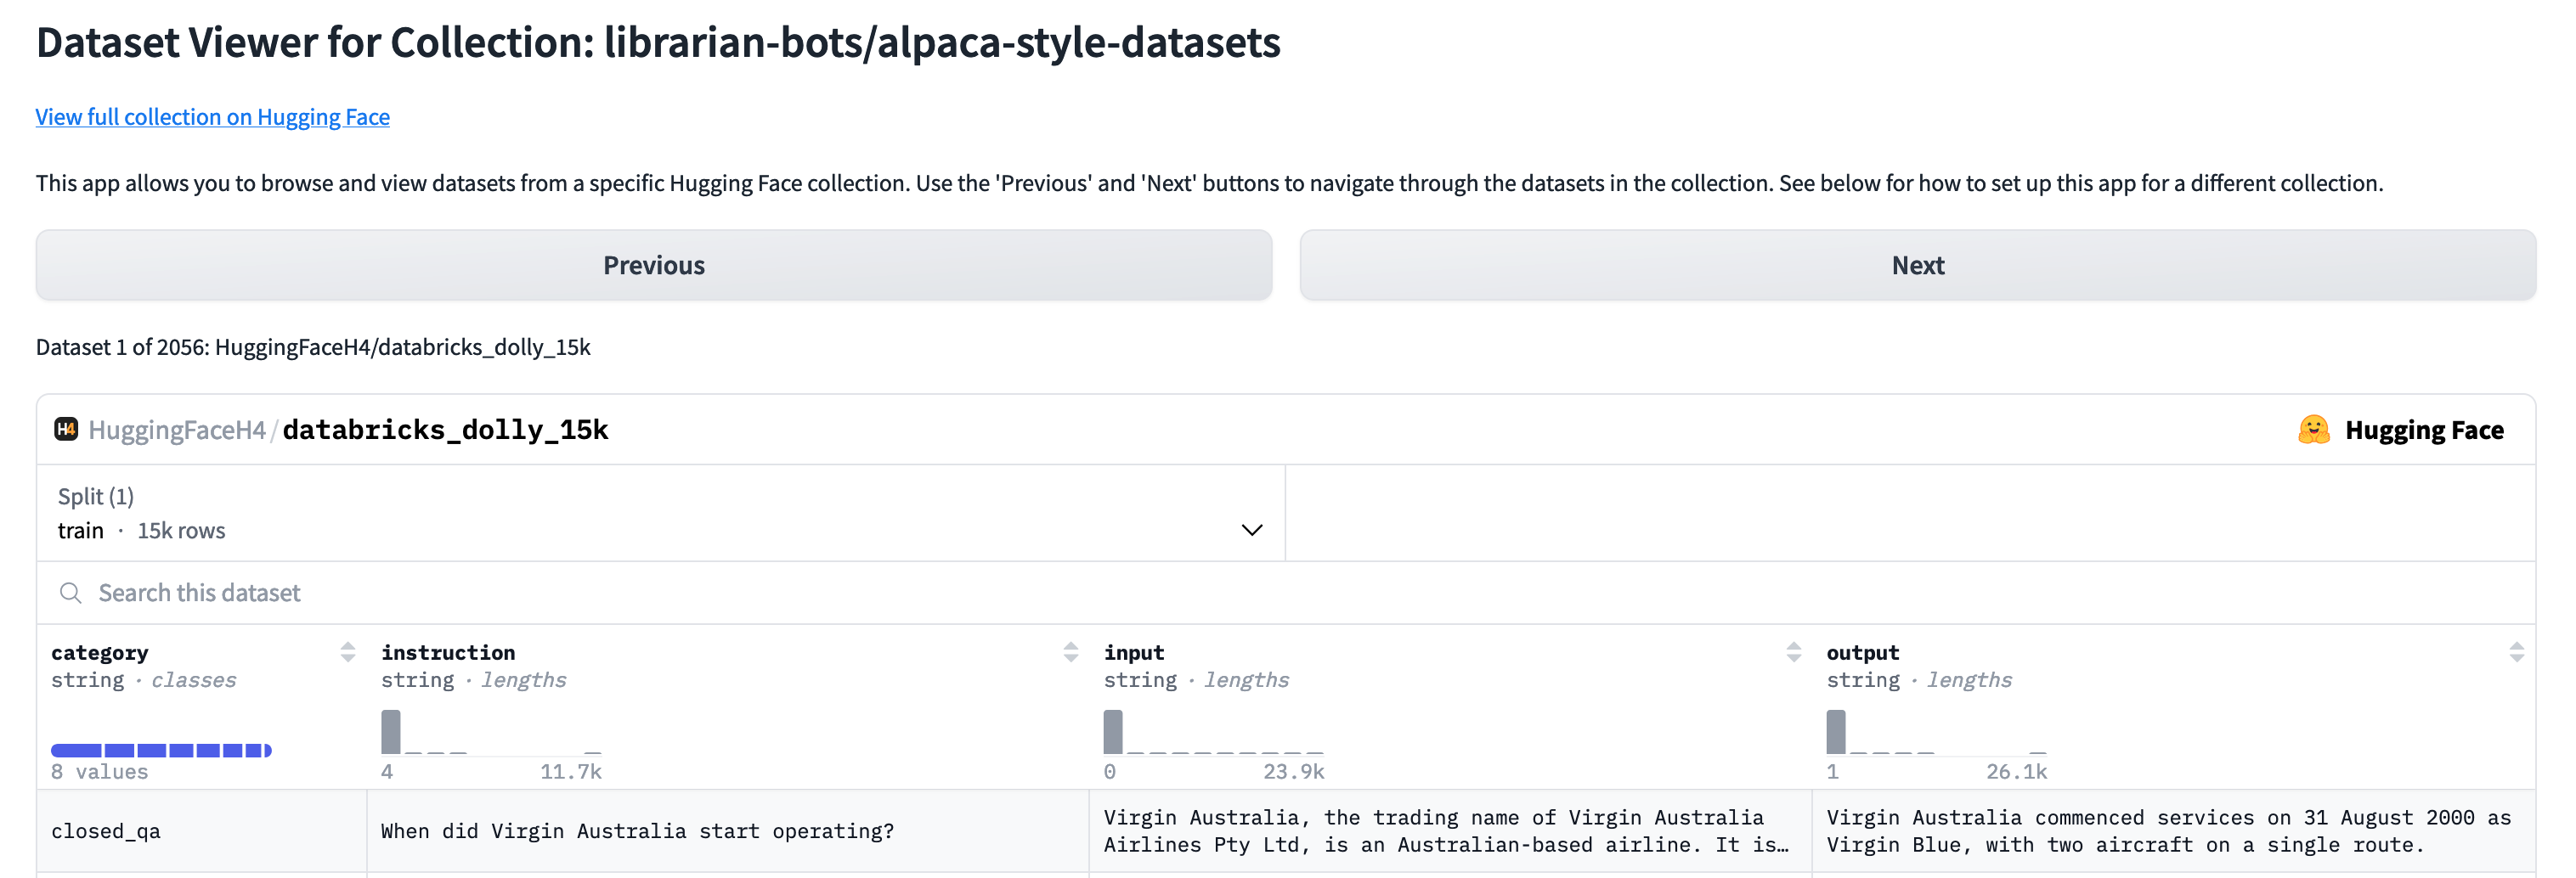The image size is (2576, 878).
Task: Click the output lengths histogram bar
Action: click(x=1836, y=732)
